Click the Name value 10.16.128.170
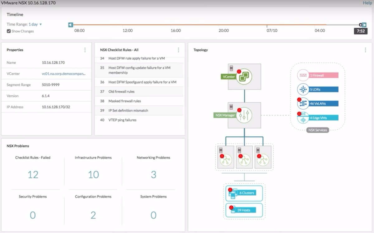This screenshot has width=374, height=233. click(53, 62)
